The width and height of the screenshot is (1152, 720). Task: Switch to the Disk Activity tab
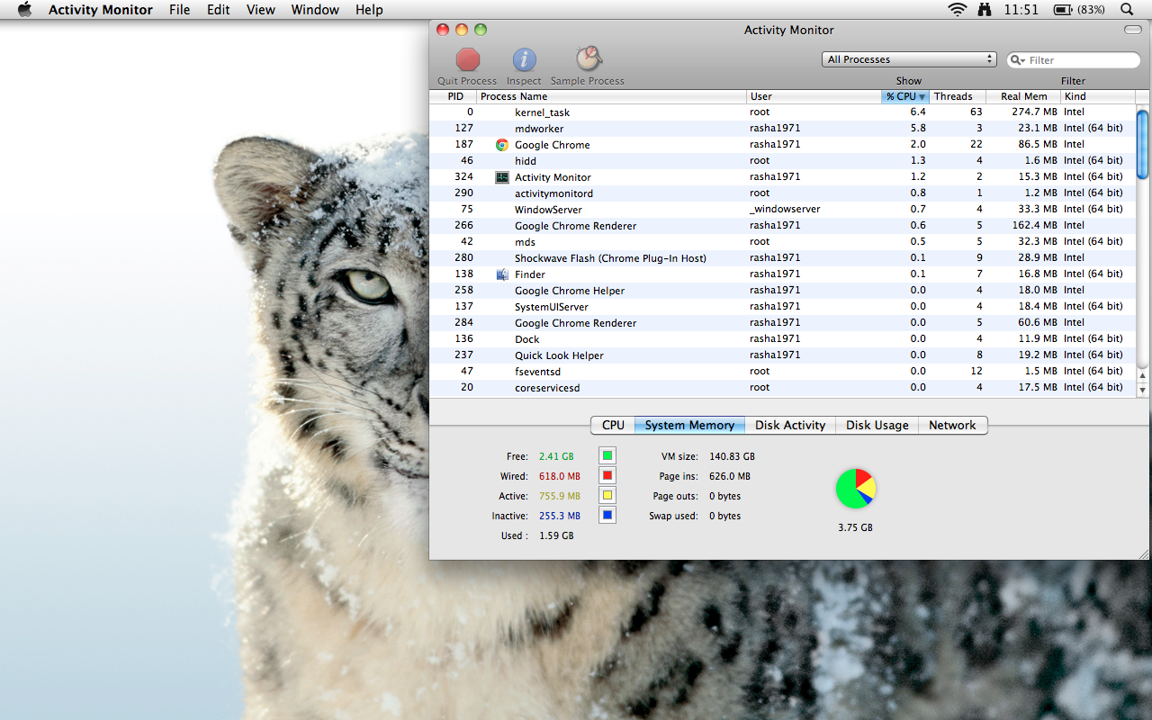[x=790, y=425]
